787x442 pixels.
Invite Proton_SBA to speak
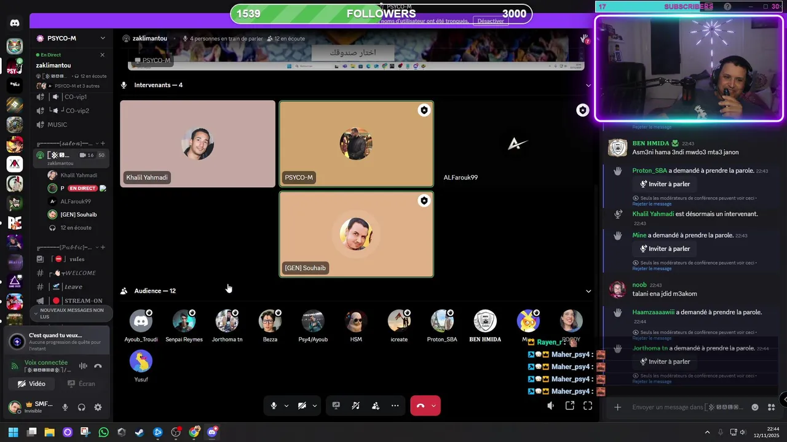(664, 184)
